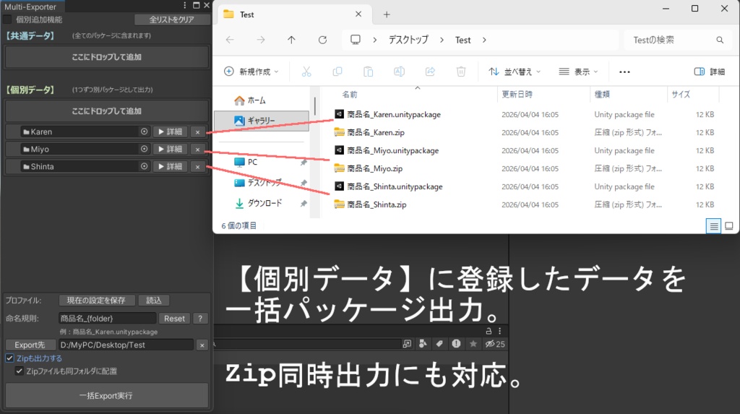Open the 並べ替え sort dropdown
The image size is (740, 414).
pyautogui.click(x=515, y=72)
